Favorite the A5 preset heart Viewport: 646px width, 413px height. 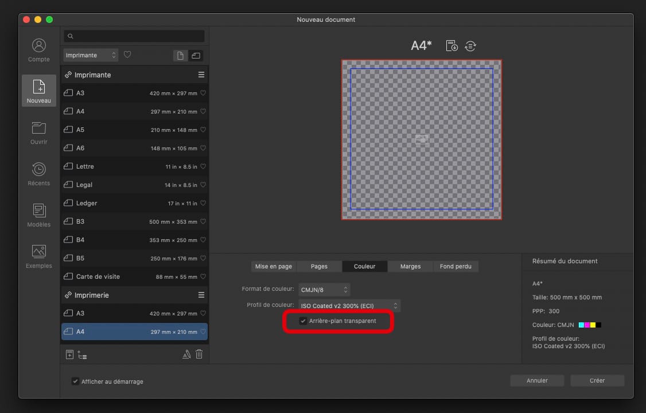coord(203,130)
